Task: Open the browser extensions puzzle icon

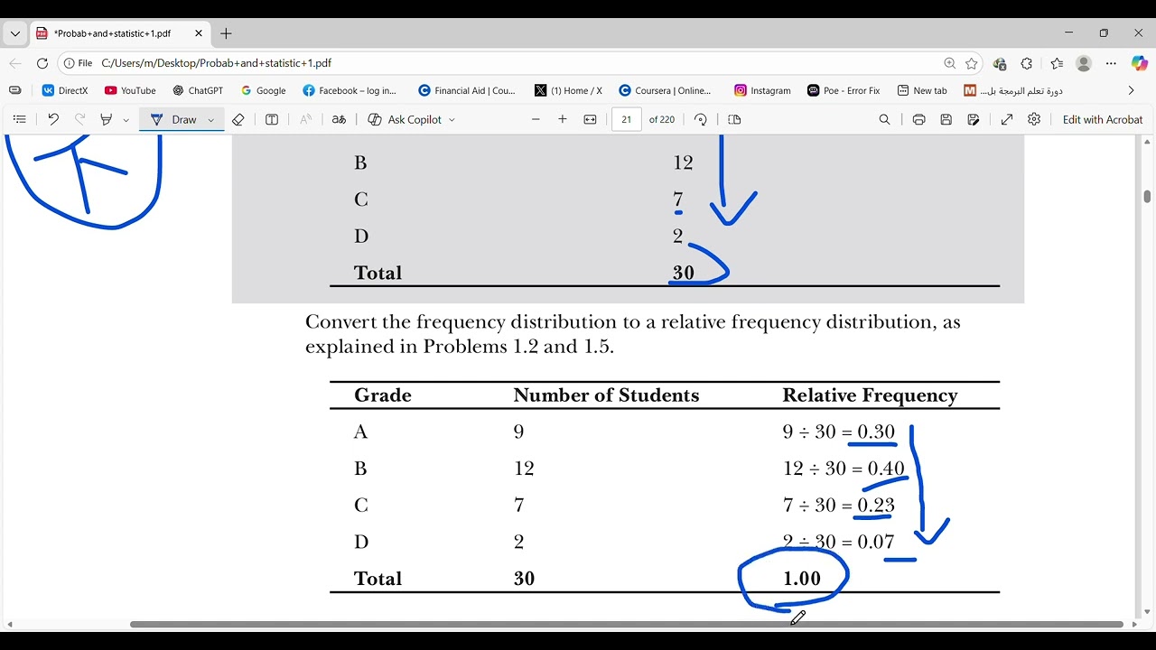Action: [1026, 63]
